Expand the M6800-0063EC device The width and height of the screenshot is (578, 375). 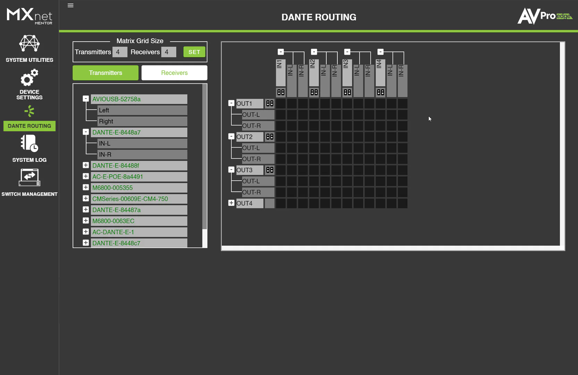(86, 220)
